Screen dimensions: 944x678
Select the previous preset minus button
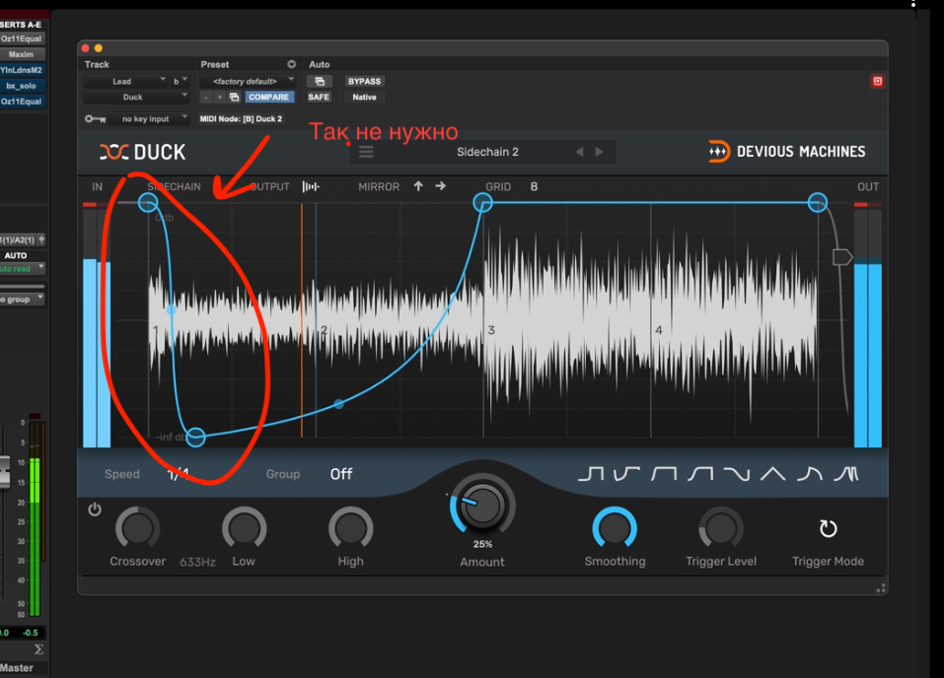pyautogui.click(x=206, y=97)
